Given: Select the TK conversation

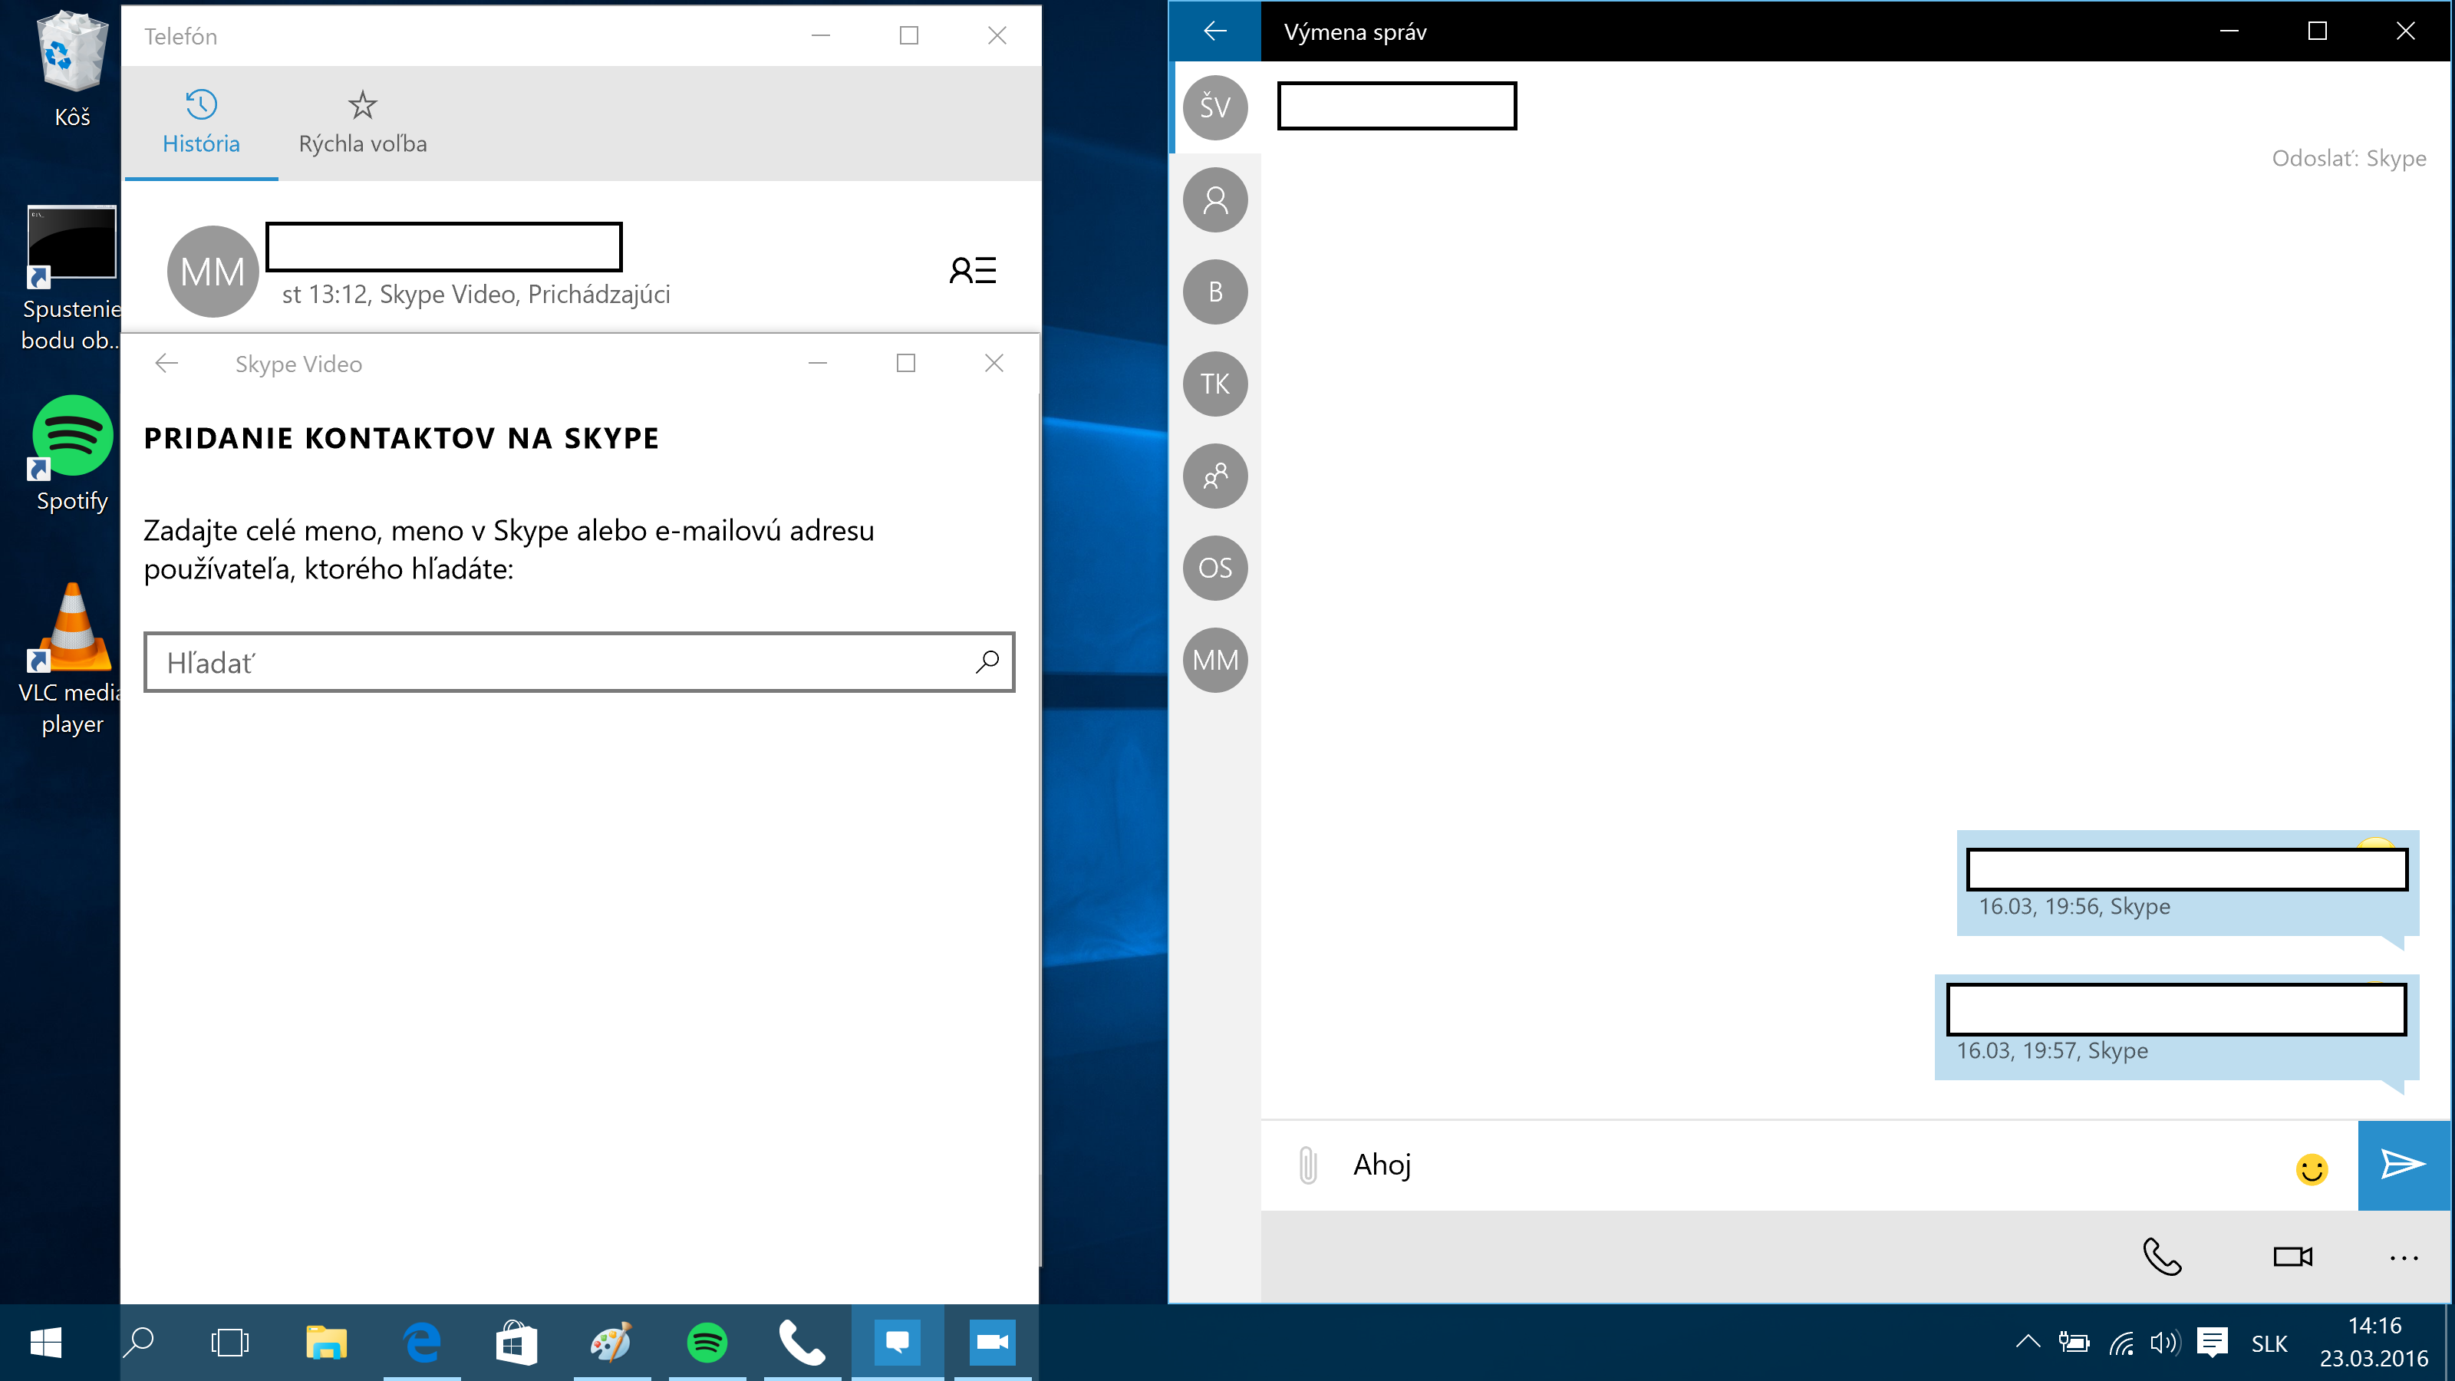Looking at the screenshot, I should [1215, 383].
